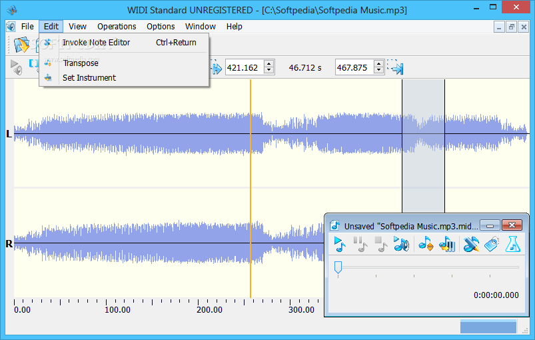Maximize the WIDI main window

[493, 7]
